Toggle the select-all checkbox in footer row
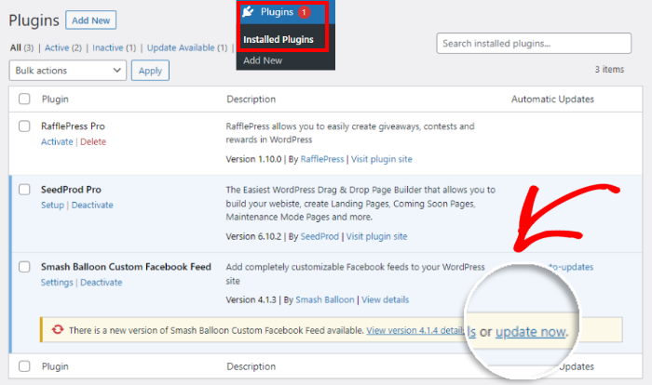 tap(24, 365)
